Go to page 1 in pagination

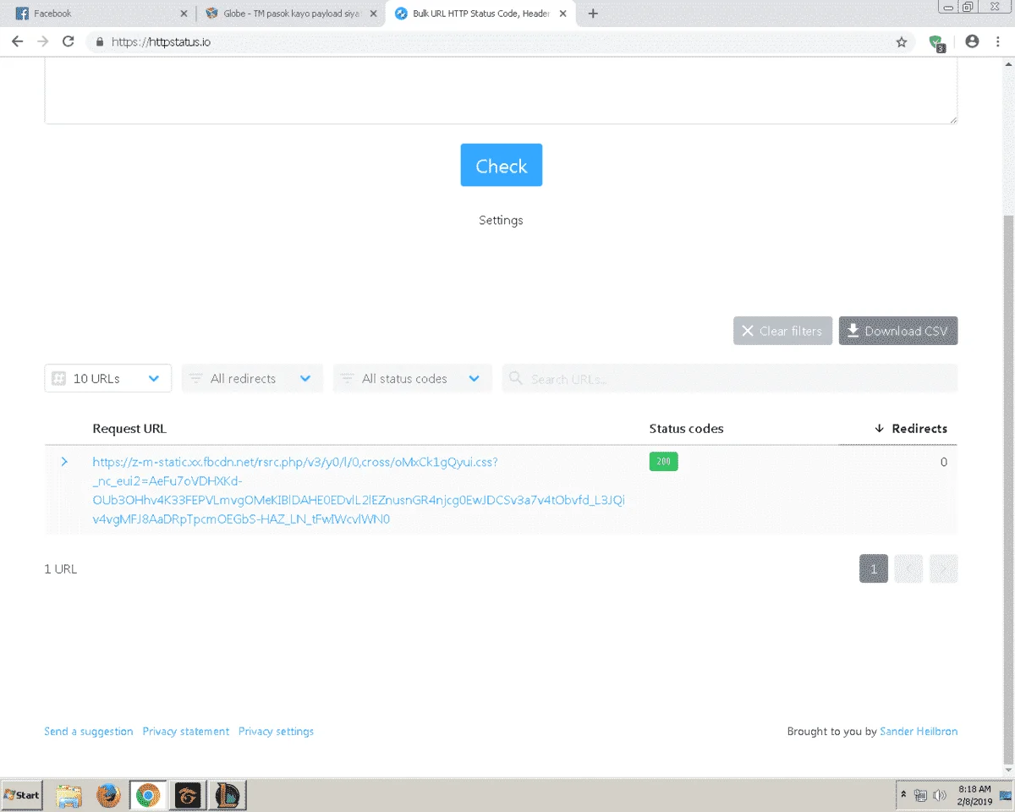(874, 568)
